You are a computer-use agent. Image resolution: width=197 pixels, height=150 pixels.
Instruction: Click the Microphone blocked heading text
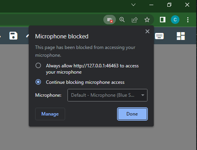(x=62, y=36)
